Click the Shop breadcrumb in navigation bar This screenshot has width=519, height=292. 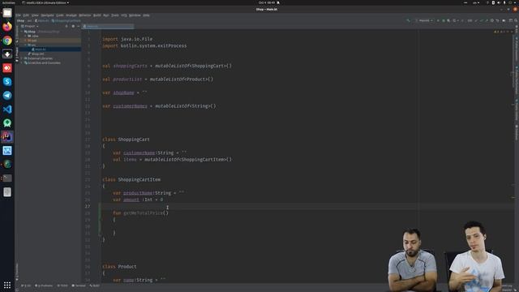pos(20,20)
